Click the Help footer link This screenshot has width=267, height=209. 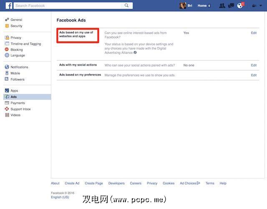[223, 183]
